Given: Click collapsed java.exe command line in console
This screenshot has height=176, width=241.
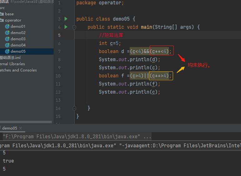Looking at the screenshot, I should click(77, 136).
